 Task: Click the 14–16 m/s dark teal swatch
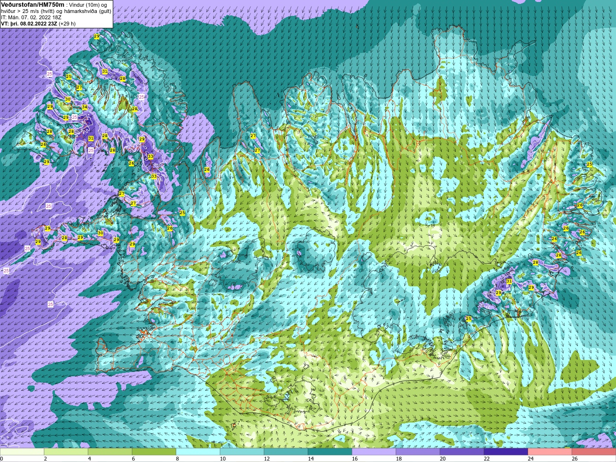330,452
